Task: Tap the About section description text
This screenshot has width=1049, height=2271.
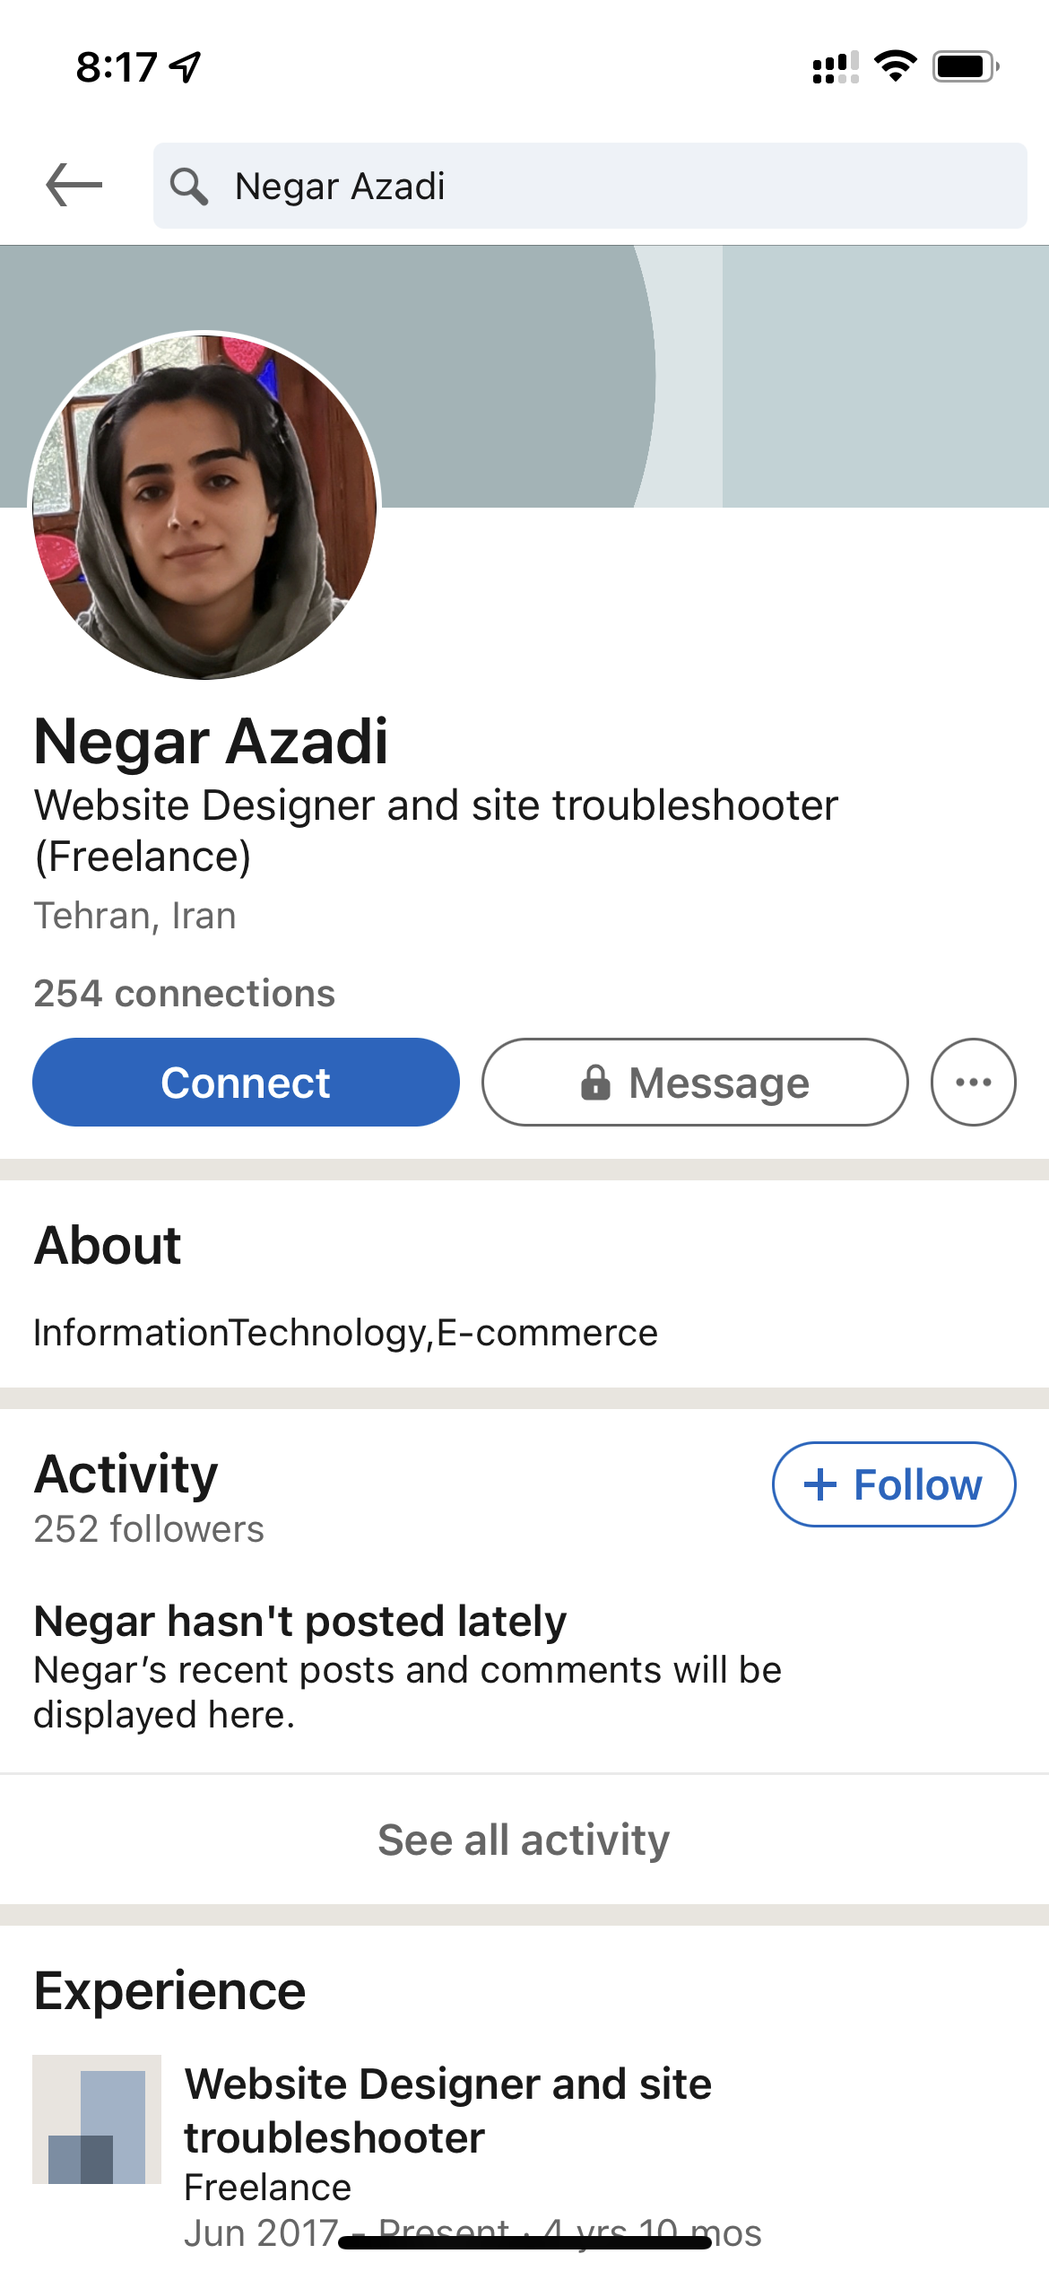Action: 345,1333
